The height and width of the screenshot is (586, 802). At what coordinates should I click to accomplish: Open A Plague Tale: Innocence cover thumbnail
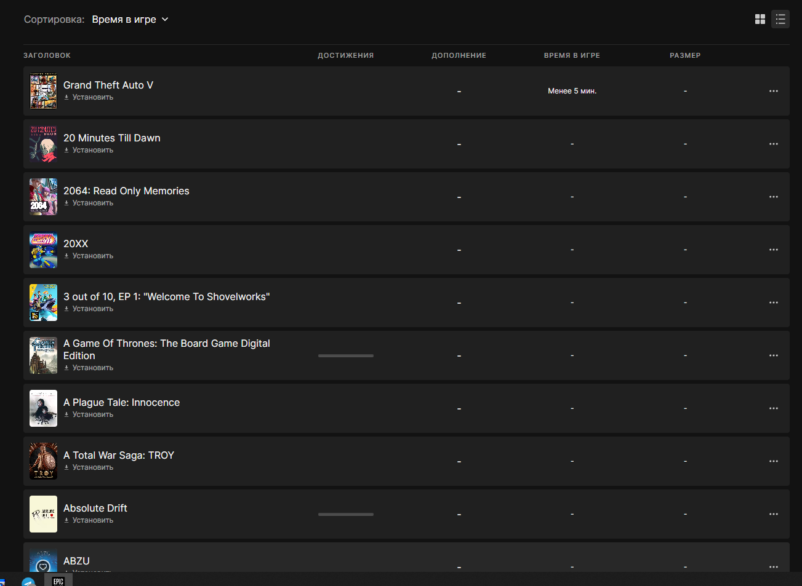coord(43,408)
